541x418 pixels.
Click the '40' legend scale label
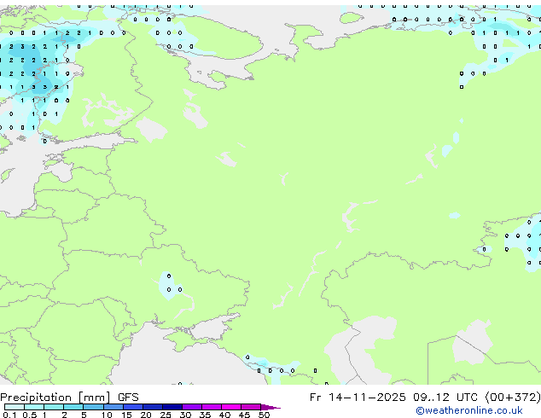click(x=224, y=415)
